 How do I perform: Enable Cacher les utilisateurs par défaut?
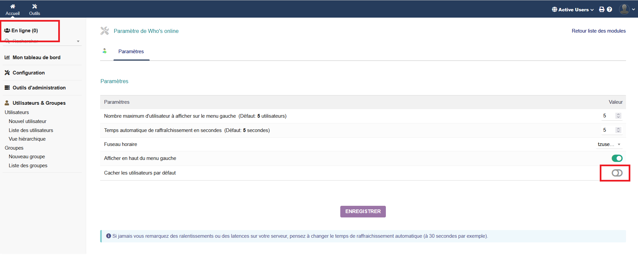pyautogui.click(x=617, y=173)
